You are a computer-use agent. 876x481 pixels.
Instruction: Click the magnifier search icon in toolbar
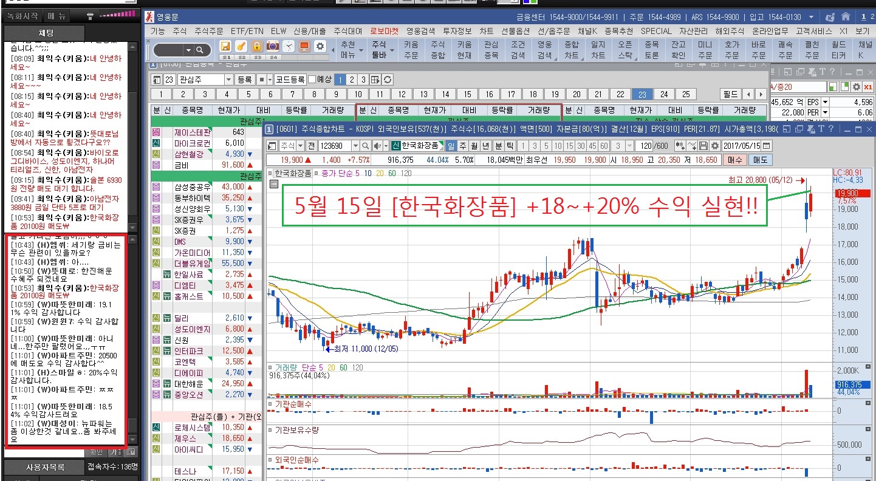click(x=199, y=50)
